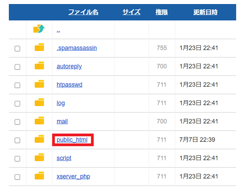Click permission value 711 for xserver_php
The width and height of the screenshot is (245, 190).
162,177
